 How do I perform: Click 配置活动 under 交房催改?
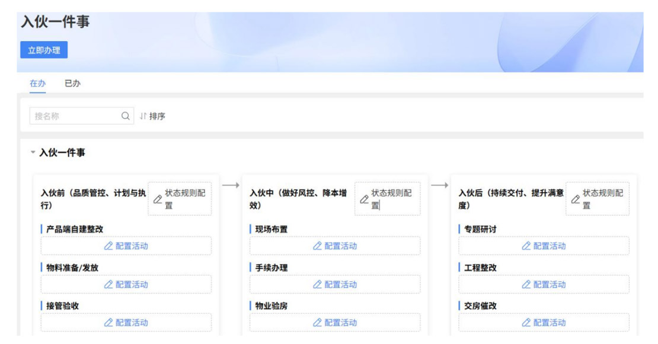[x=544, y=323]
